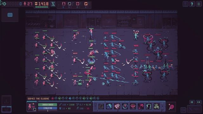Viewport: 203px width, 114px height.
Task: Open Gomez unit portrait
Action: tap(31, 107)
